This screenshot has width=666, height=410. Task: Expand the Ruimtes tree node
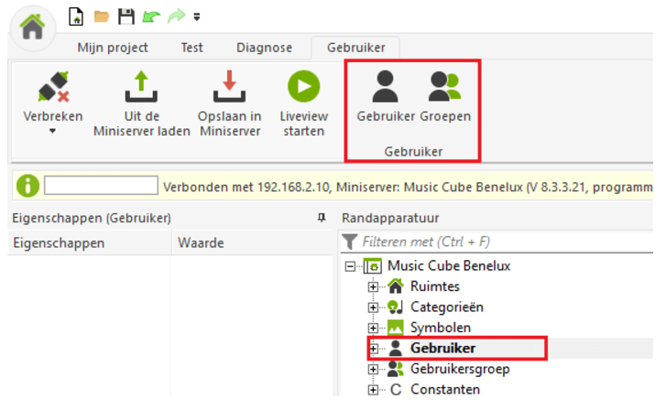coord(374,286)
